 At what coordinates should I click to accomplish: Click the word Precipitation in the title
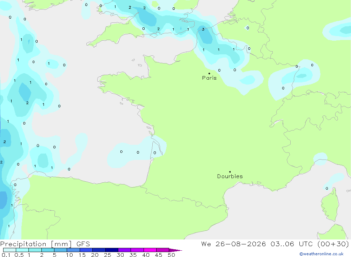[x=23, y=244]
